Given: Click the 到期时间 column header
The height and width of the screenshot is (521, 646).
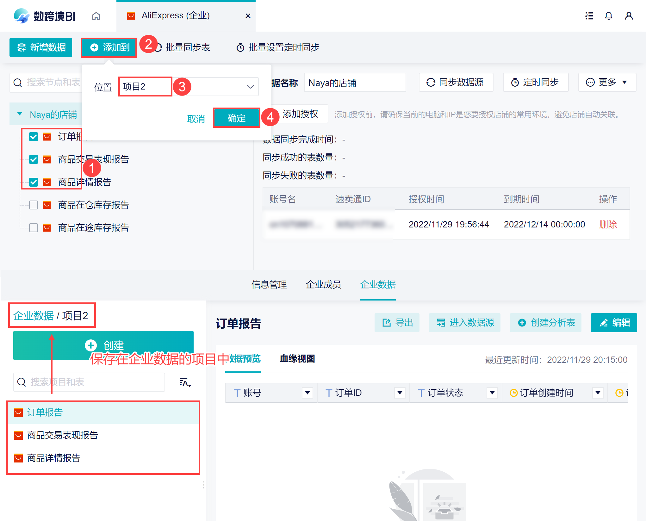Looking at the screenshot, I should (521, 199).
